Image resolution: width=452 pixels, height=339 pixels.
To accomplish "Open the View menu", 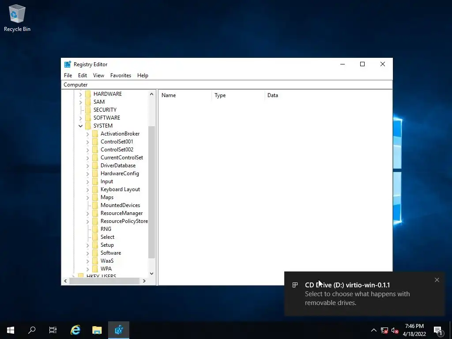I will (98, 75).
